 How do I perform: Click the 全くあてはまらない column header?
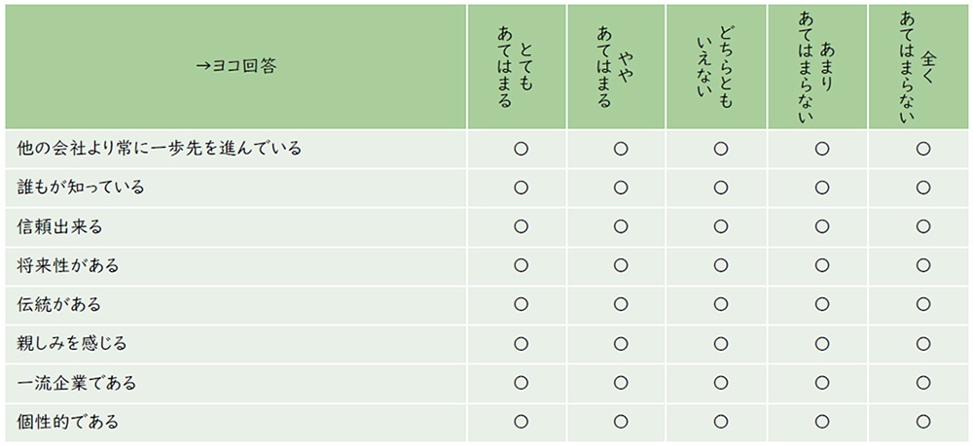917,67
